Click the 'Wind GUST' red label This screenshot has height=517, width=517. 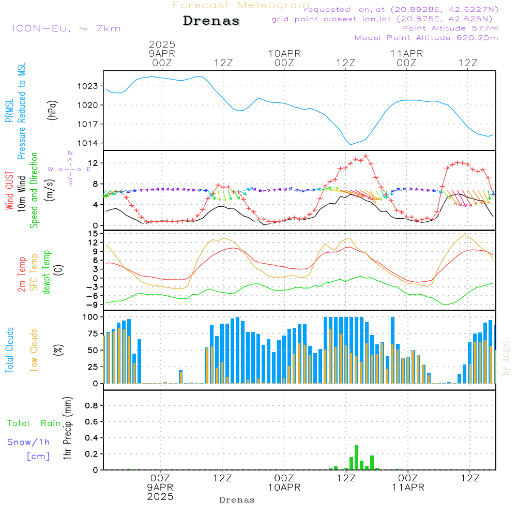[x=9, y=191]
